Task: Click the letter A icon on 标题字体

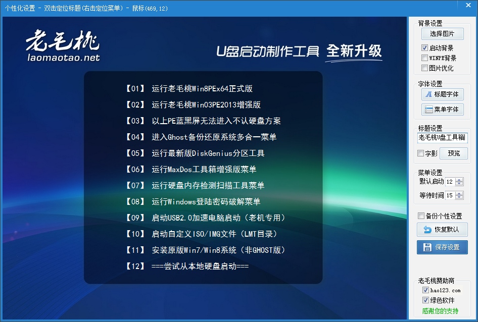Action: point(428,94)
